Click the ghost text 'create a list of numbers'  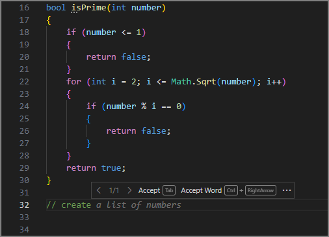pos(121,205)
